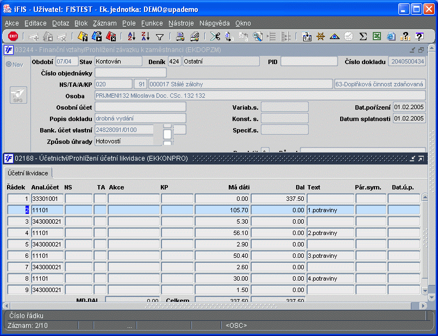Click the scissors cut icon
The width and height of the screenshot is (438, 336).
tap(215, 36)
